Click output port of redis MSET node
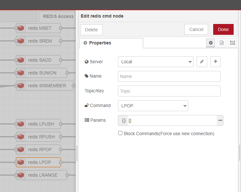The image size is (241, 192). tap(61, 28)
